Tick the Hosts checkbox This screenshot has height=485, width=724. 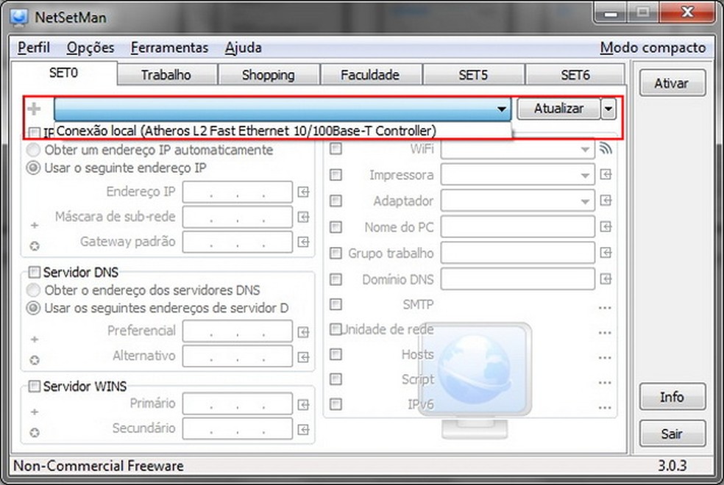click(x=336, y=354)
